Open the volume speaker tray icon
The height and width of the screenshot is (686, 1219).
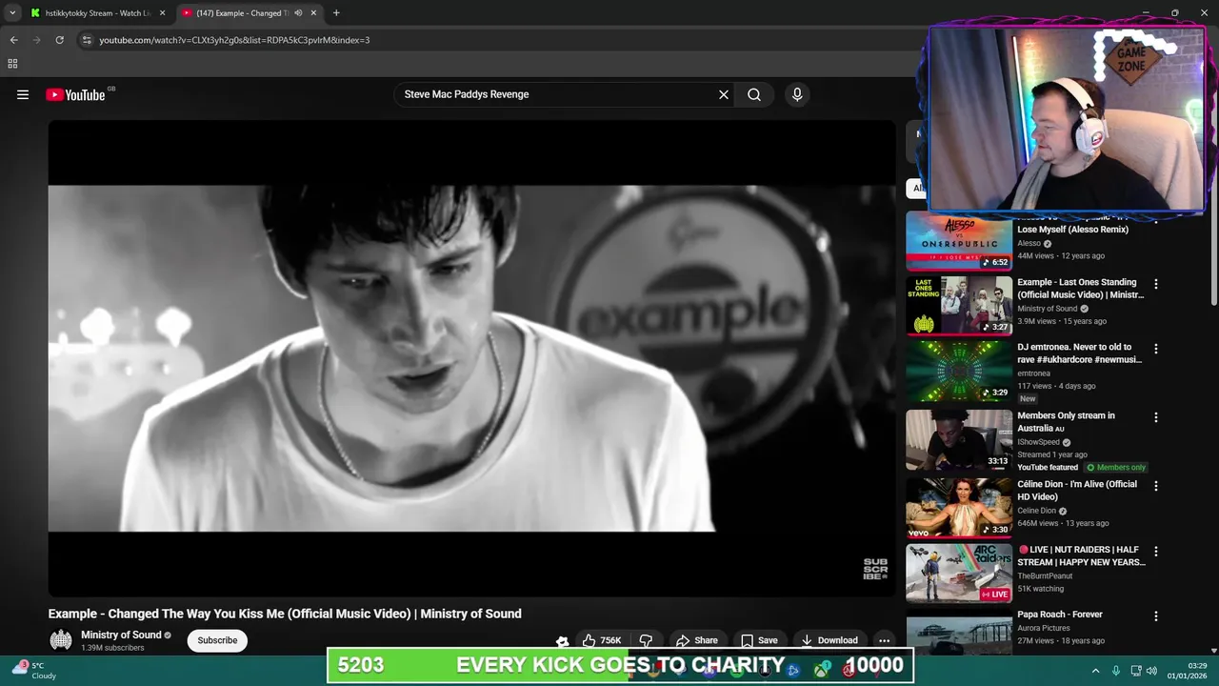tap(1151, 671)
